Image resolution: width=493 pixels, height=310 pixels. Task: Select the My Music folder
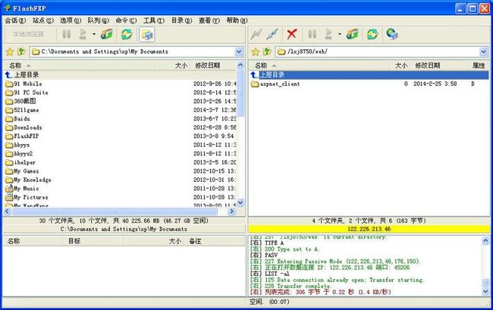pos(22,189)
